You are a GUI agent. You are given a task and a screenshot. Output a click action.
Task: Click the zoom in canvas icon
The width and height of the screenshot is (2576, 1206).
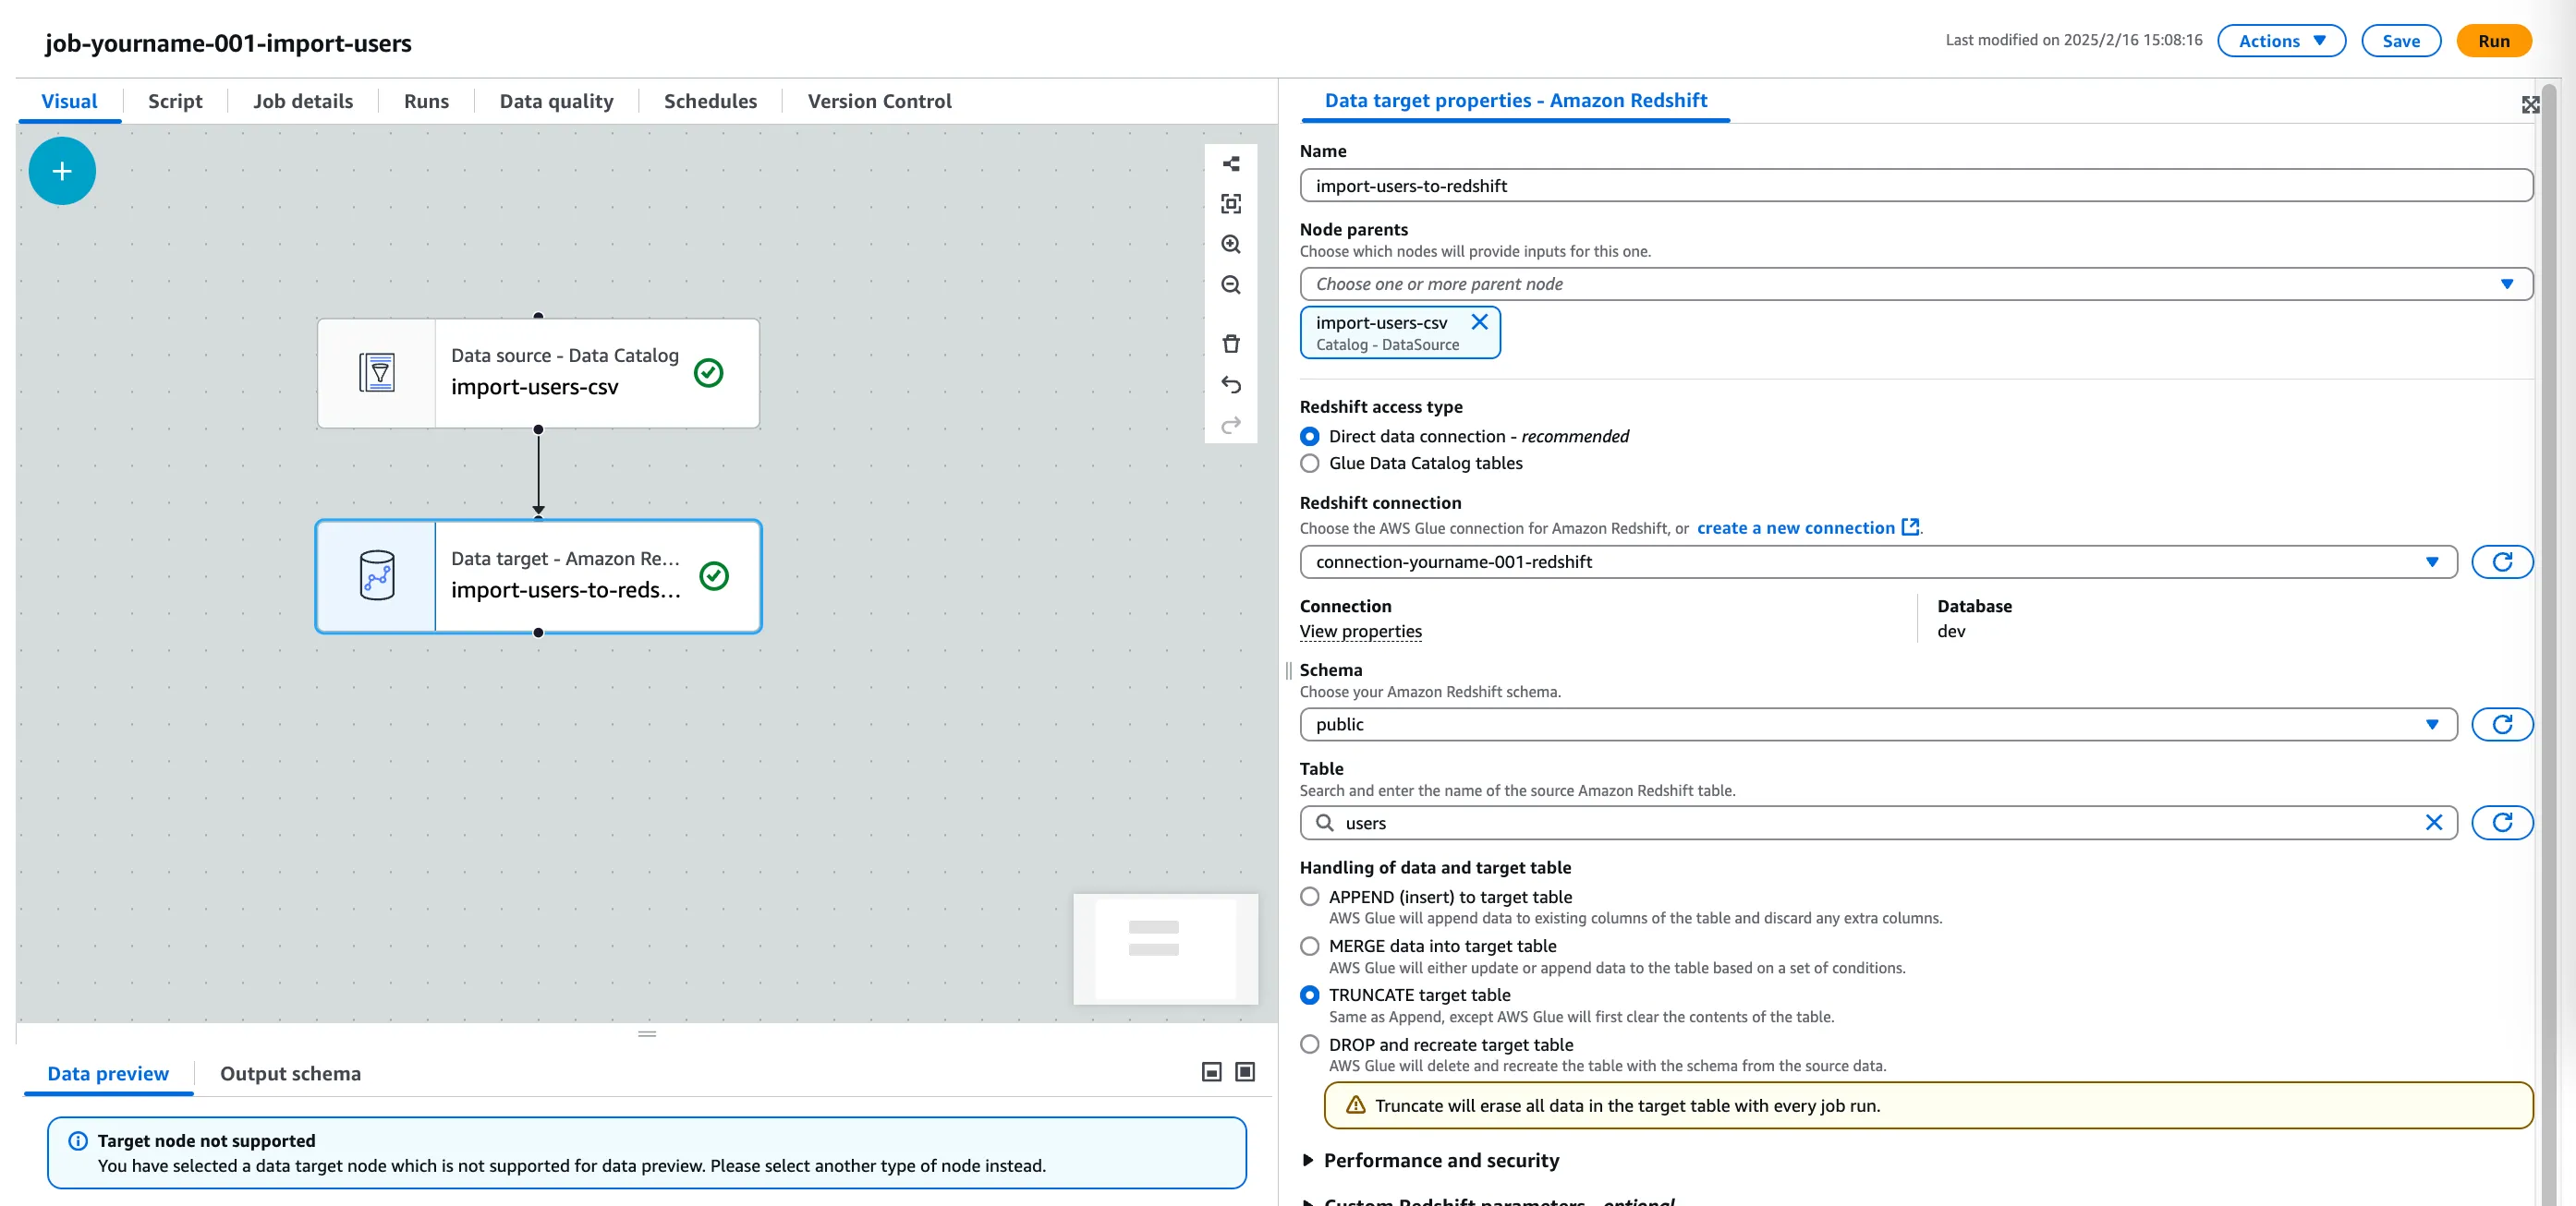(1230, 244)
